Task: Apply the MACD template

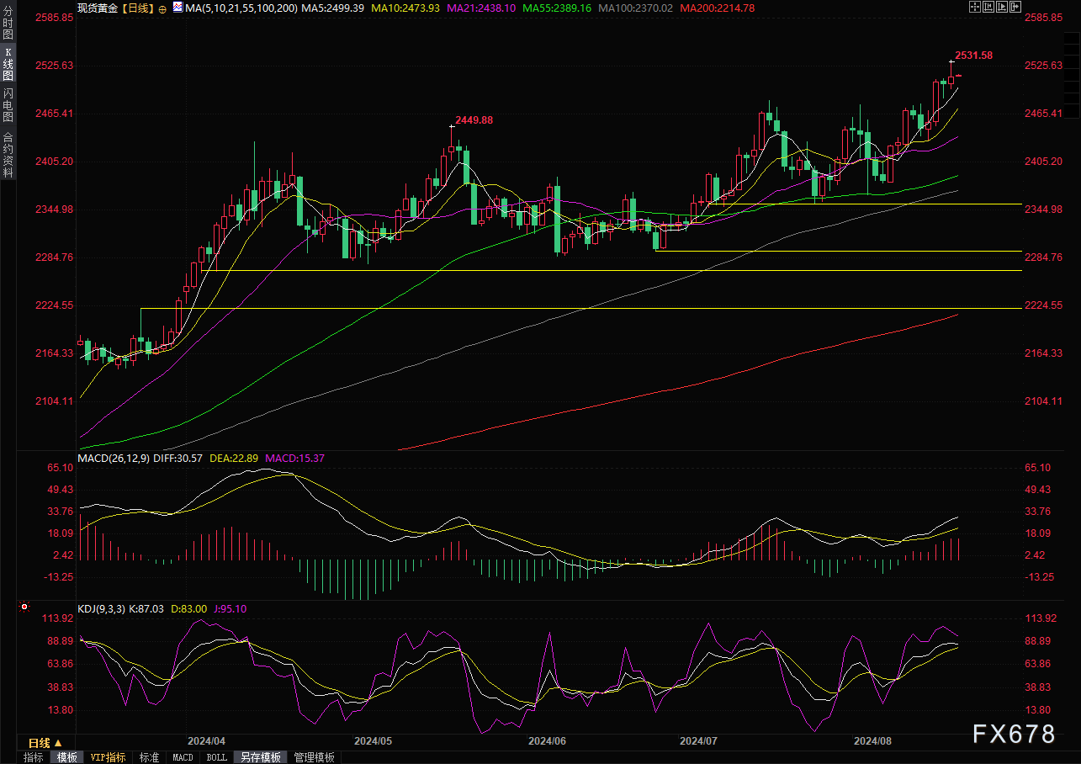Action: tap(183, 757)
